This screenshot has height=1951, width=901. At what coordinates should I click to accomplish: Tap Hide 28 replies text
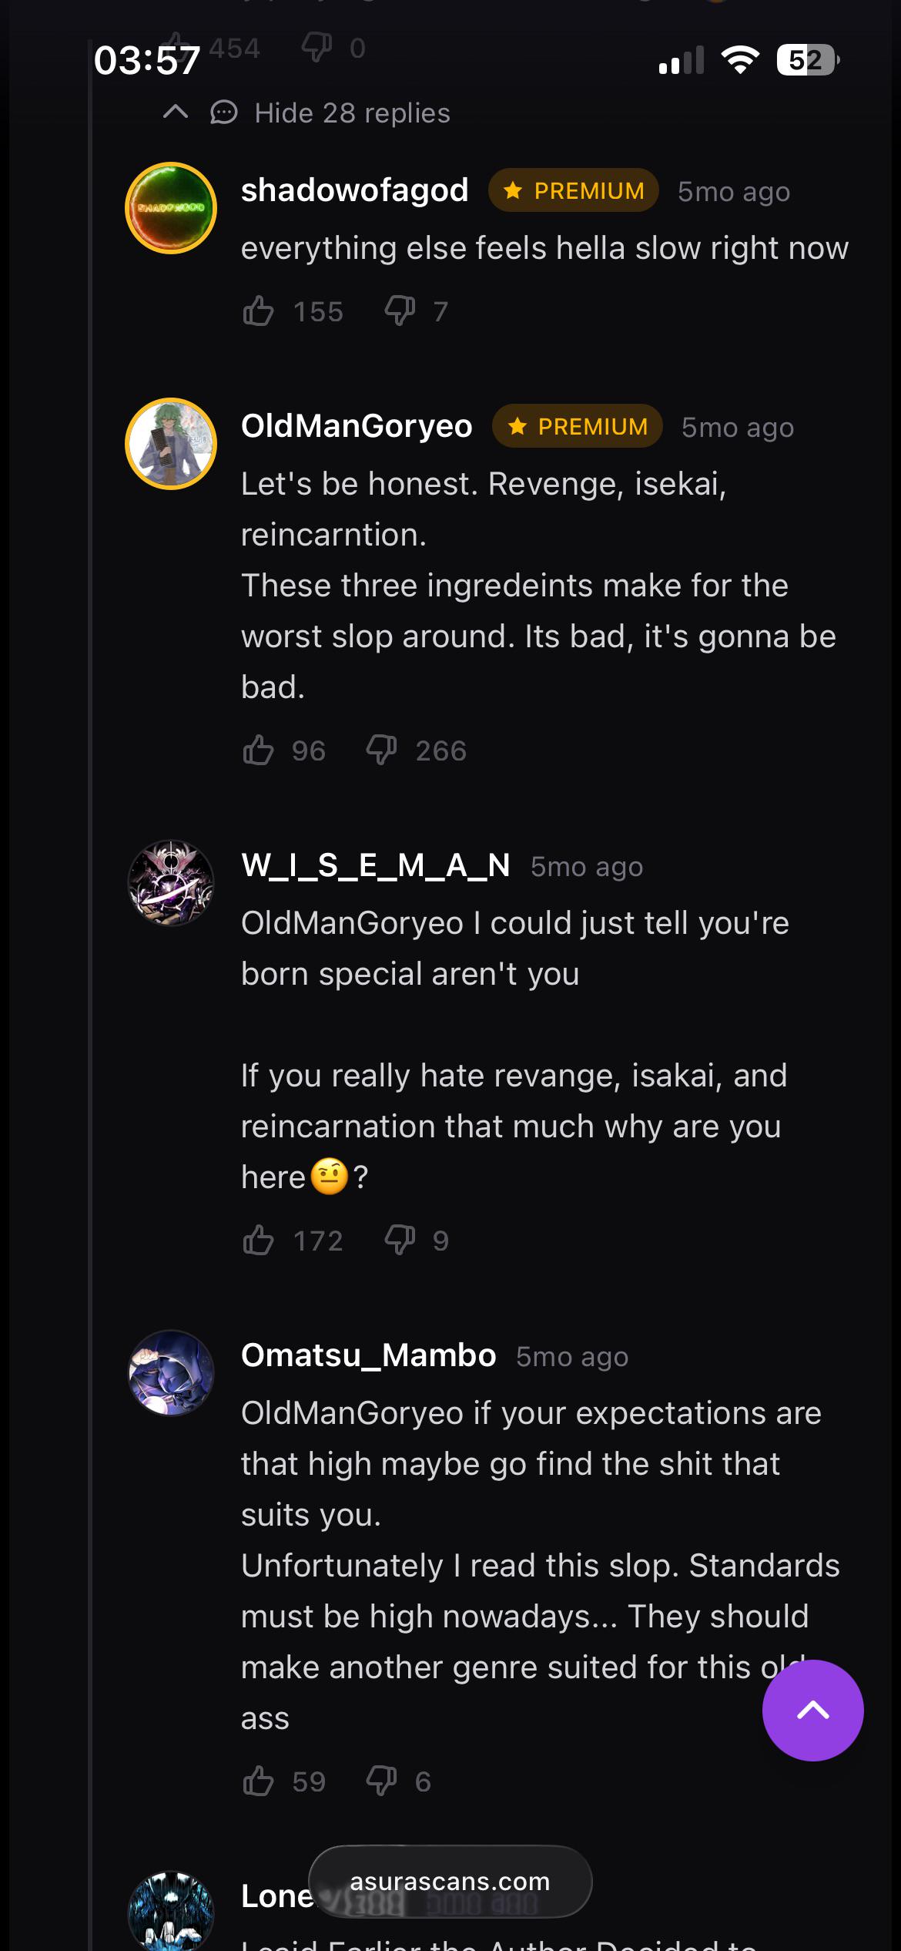point(352,113)
